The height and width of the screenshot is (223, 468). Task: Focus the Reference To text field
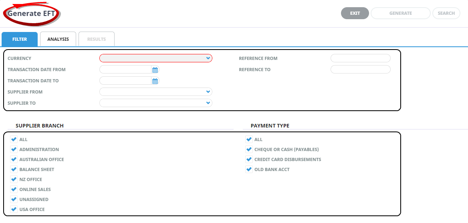point(360,70)
